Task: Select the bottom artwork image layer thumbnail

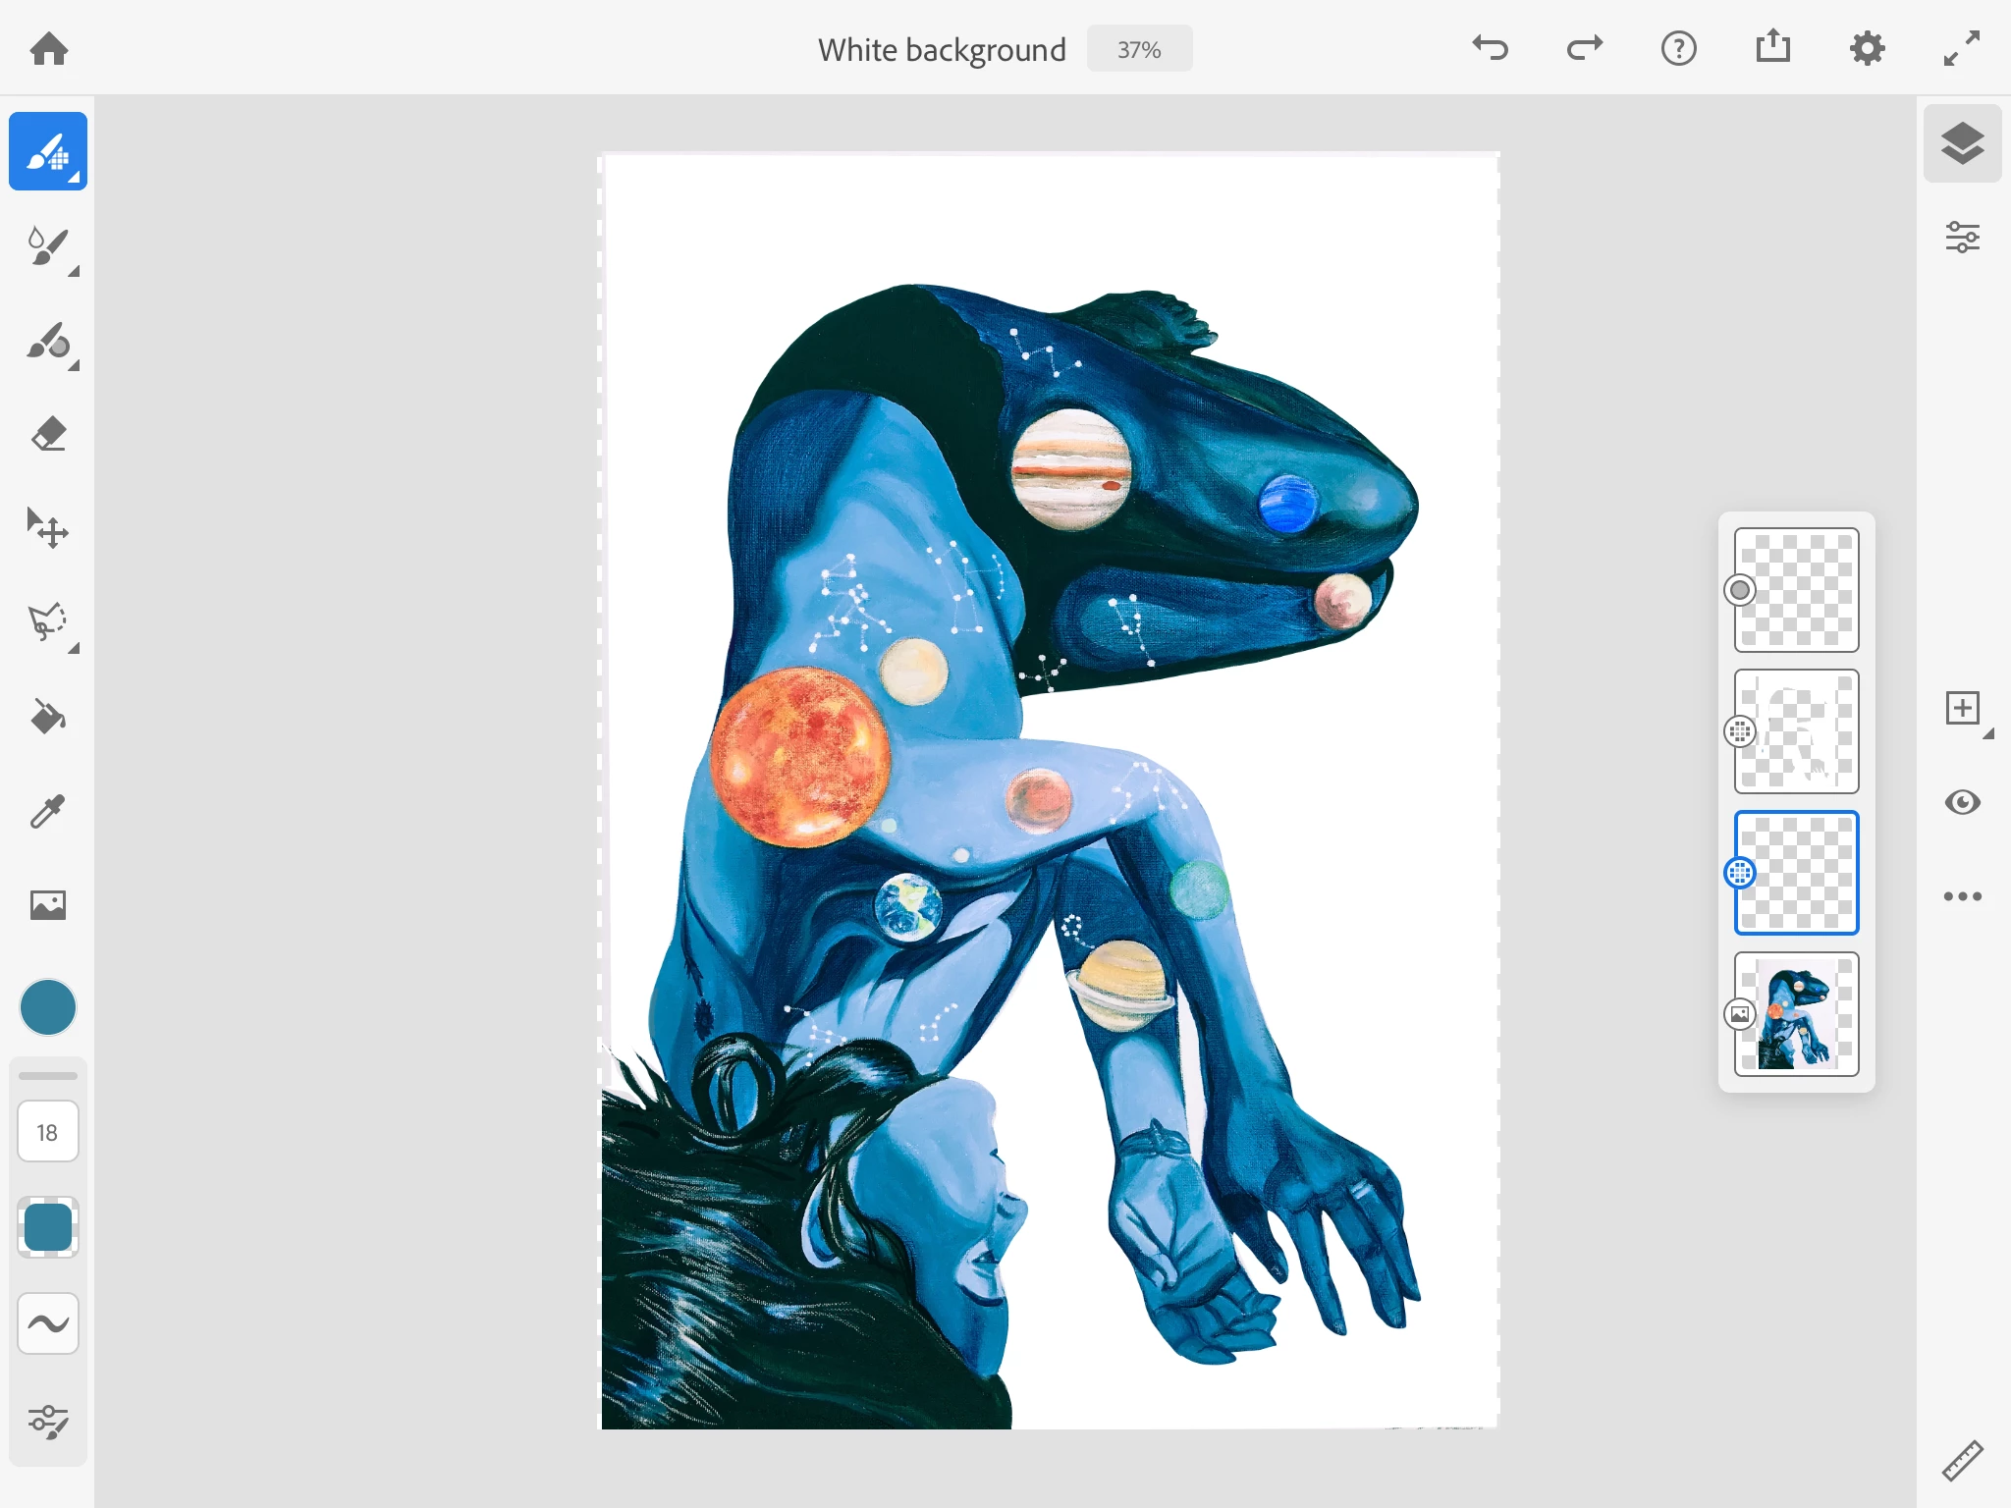Action: [1796, 1014]
